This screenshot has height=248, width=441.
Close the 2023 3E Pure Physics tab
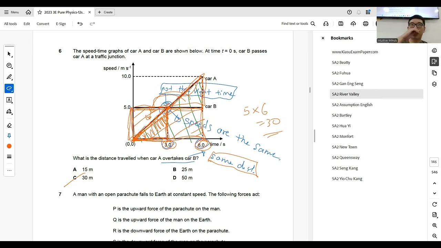(x=90, y=12)
